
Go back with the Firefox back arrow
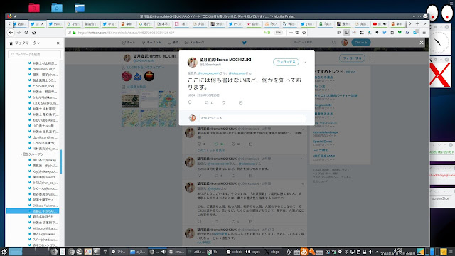point(11,33)
